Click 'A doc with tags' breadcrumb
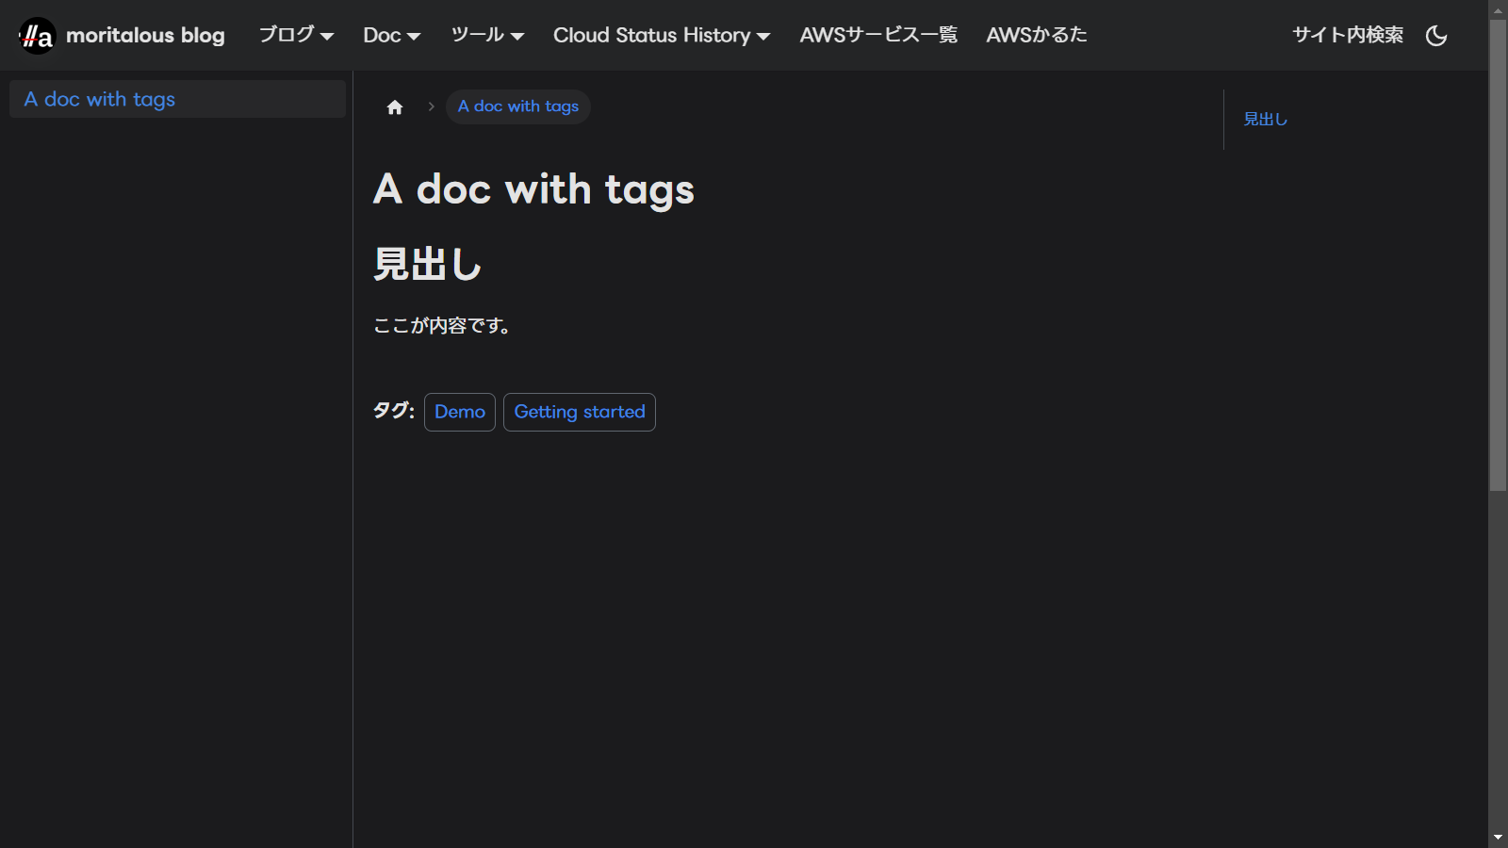This screenshot has width=1508, height=848. (517, 106)
